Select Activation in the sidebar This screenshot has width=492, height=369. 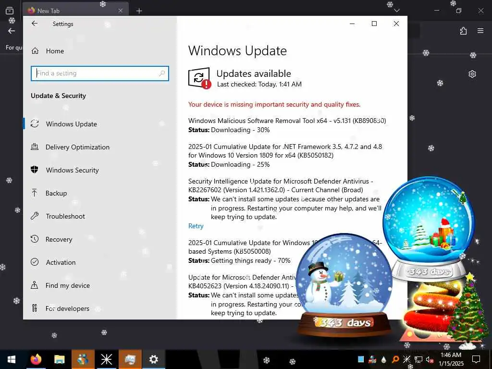[x=61, y=262]
